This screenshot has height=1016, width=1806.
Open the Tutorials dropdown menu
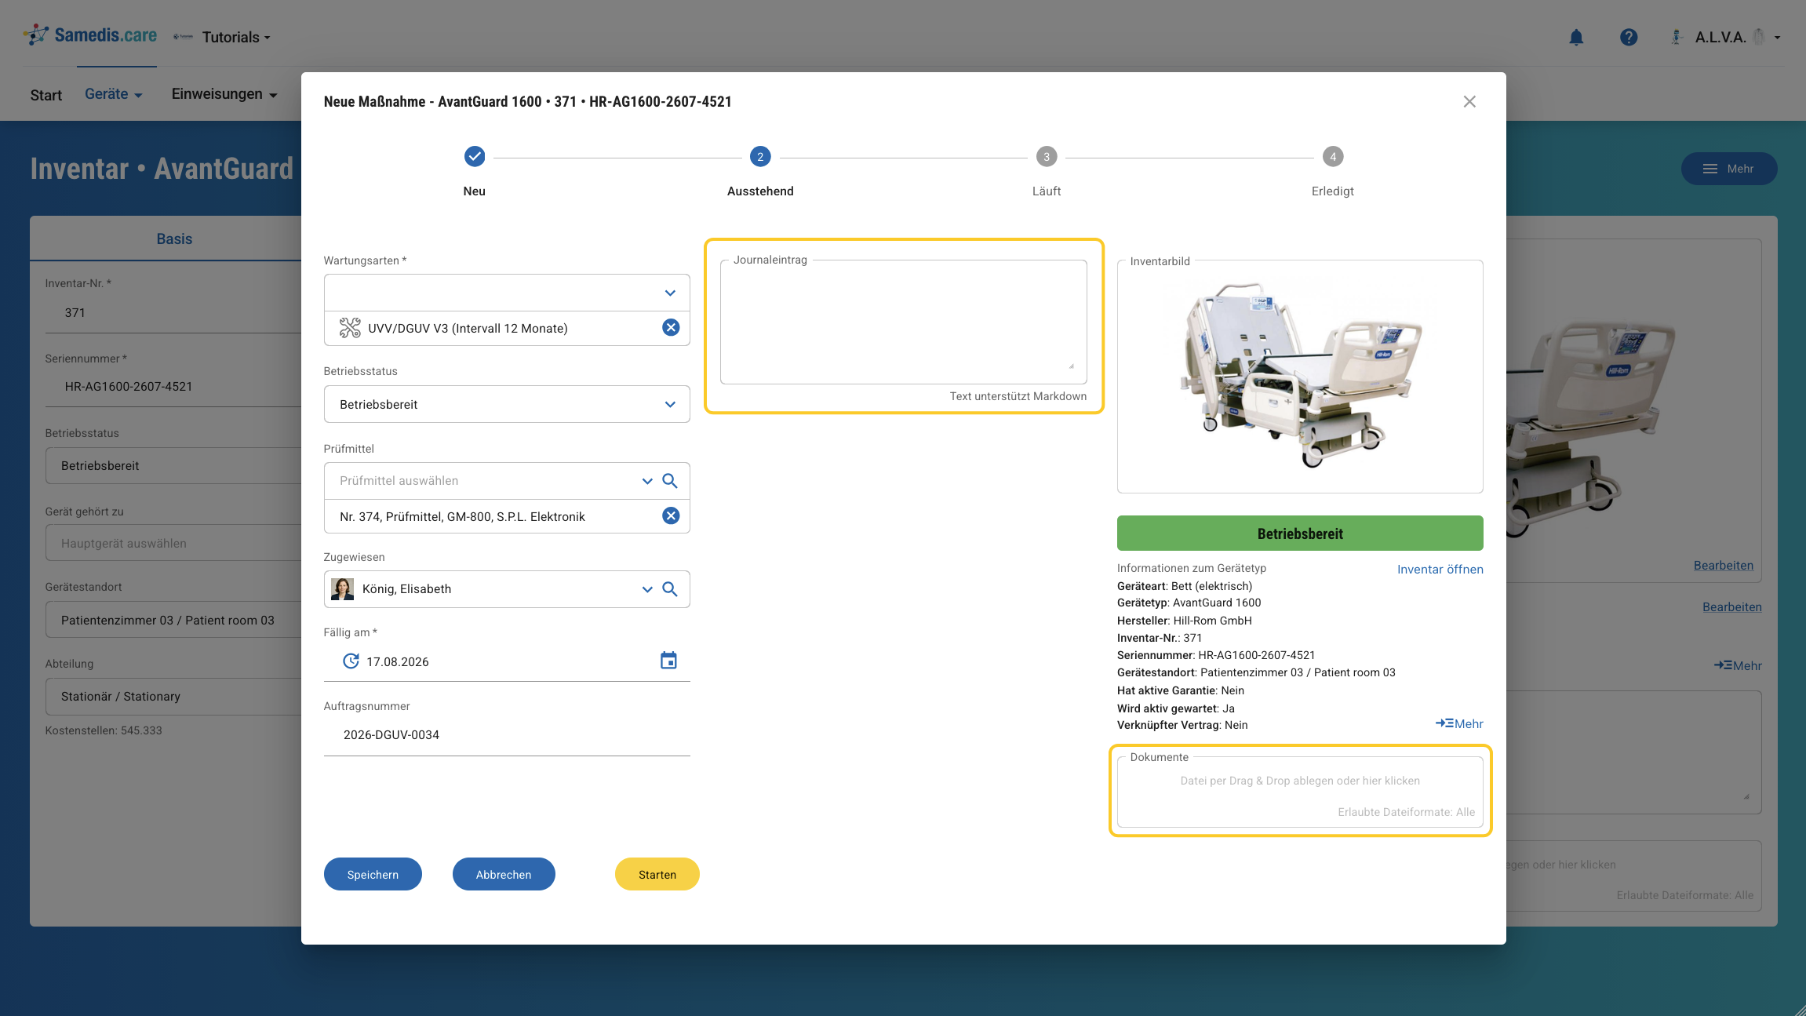pyautogui.click(x=236, y=37)
